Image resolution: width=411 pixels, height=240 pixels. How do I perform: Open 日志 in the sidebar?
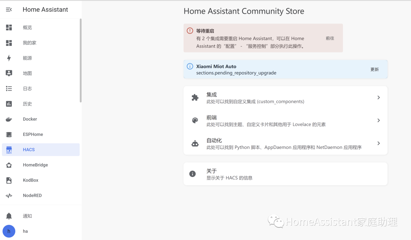pyautogui.click(x=41, y=88)
